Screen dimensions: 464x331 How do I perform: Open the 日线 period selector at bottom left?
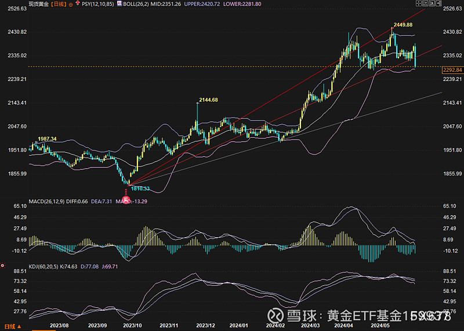(x=13, y=326)
